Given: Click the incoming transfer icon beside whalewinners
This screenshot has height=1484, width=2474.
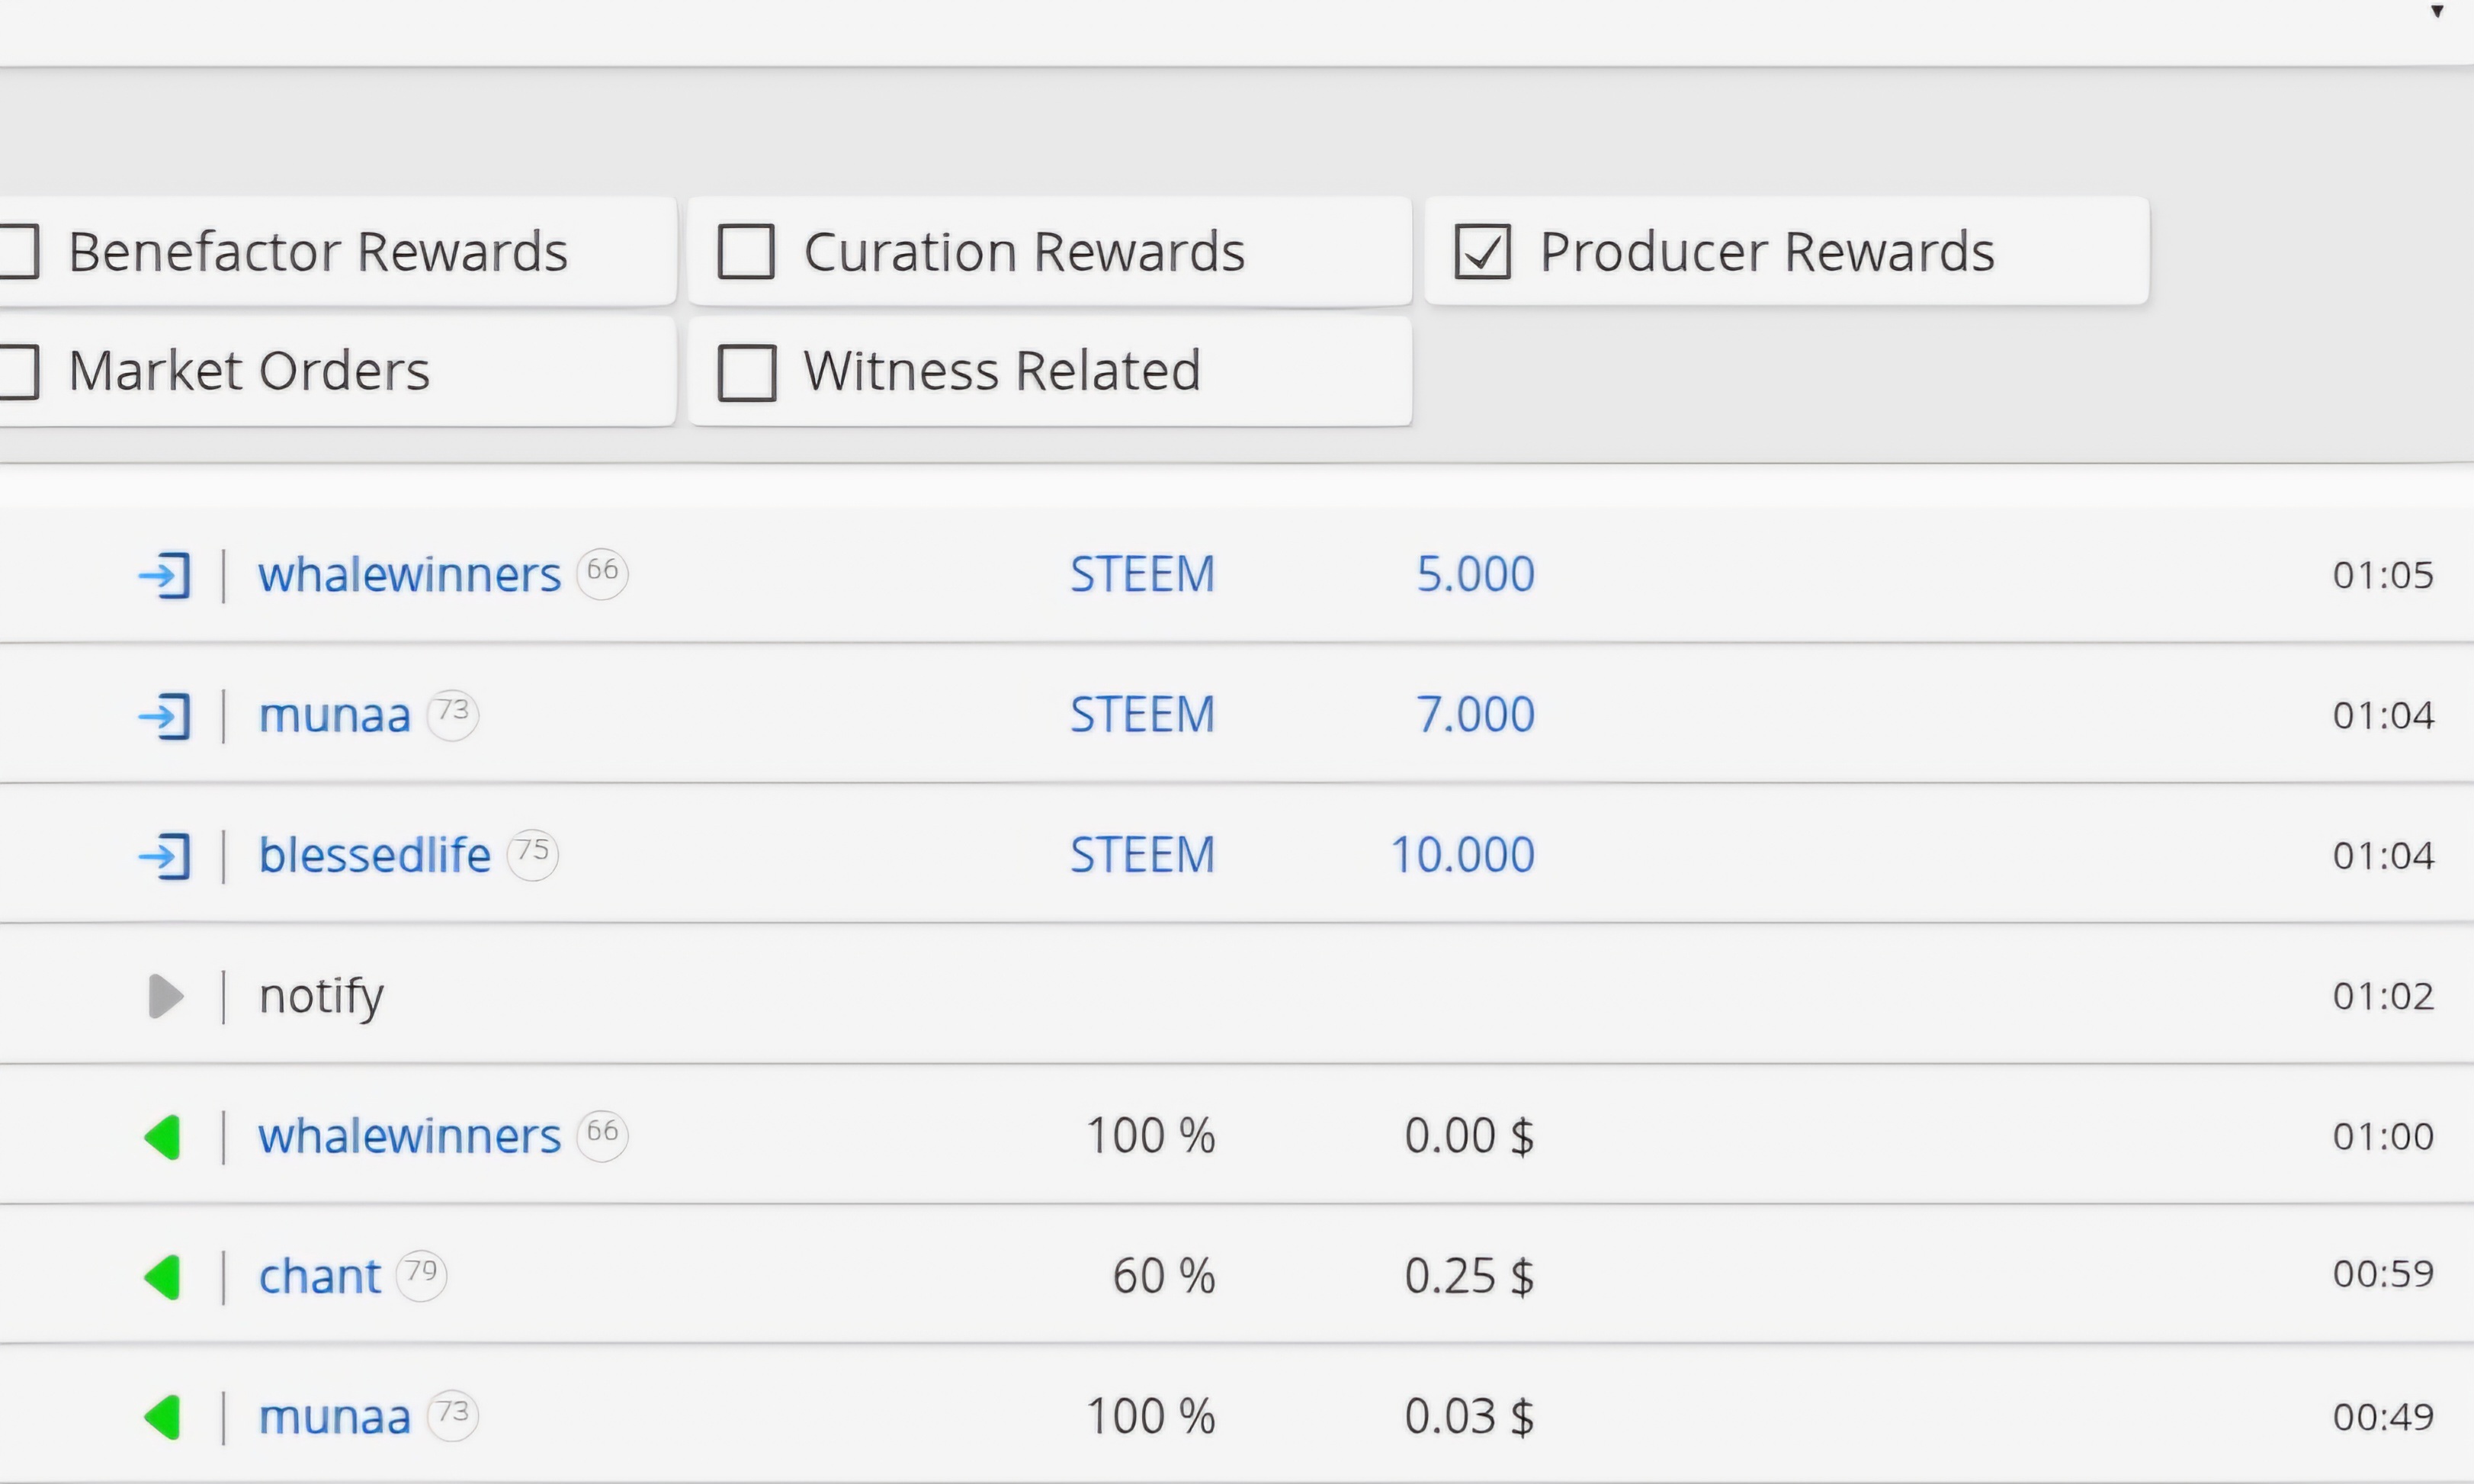Looking at the screenshot, I should [x=164, y=575].
